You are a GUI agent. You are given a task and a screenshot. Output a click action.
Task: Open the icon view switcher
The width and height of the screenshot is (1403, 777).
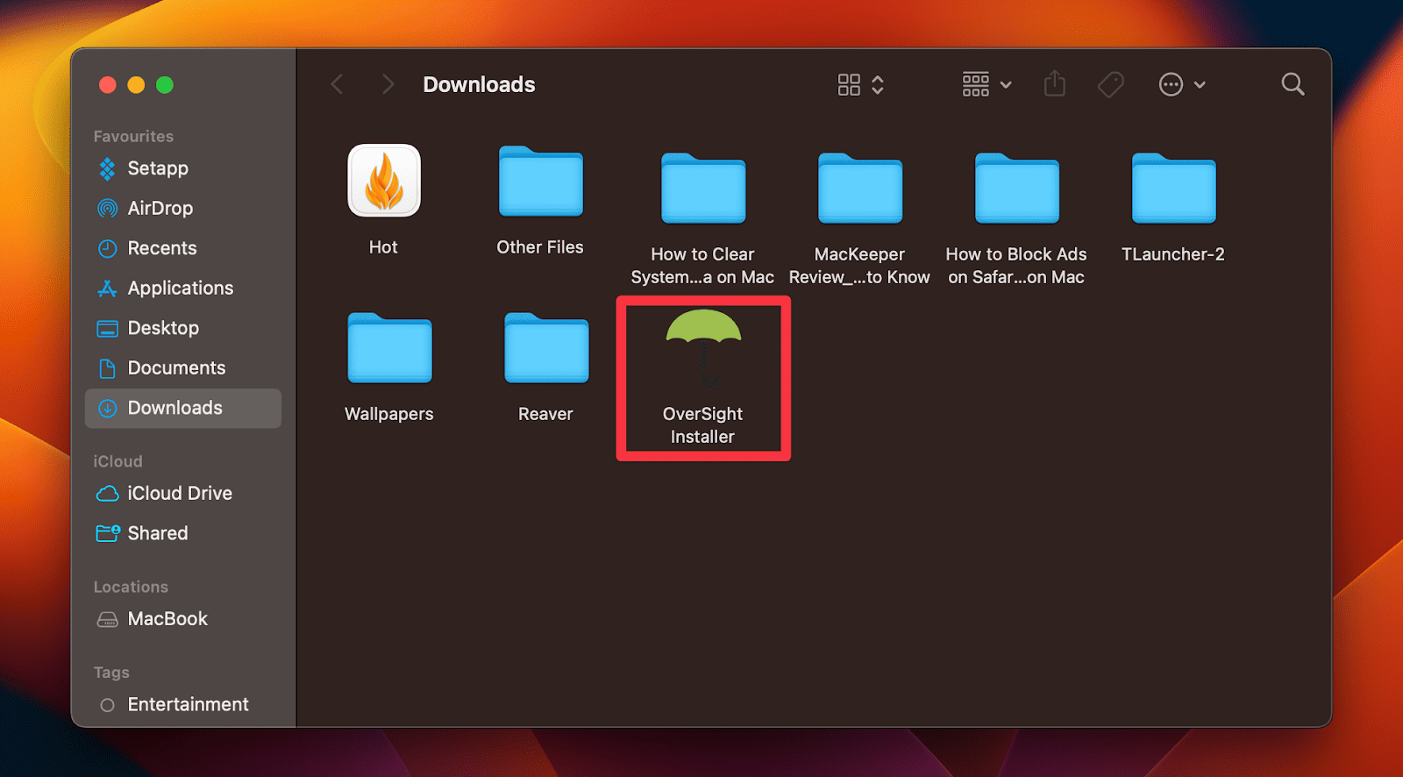pyautogui.click(x=860, y=84)
